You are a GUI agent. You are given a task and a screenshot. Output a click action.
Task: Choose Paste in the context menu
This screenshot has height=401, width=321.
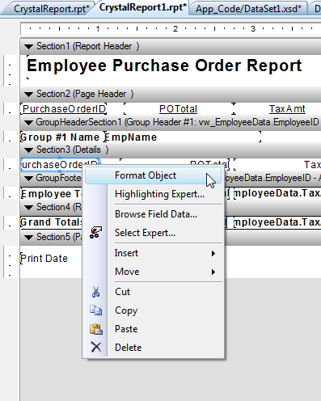point(126,329)
